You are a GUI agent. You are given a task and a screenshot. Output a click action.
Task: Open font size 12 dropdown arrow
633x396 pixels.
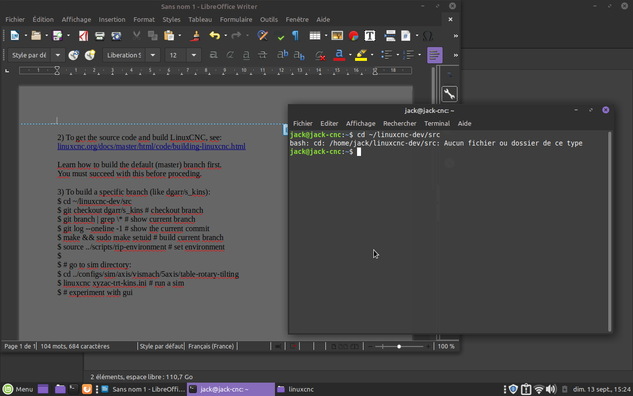tap(194, 55)
